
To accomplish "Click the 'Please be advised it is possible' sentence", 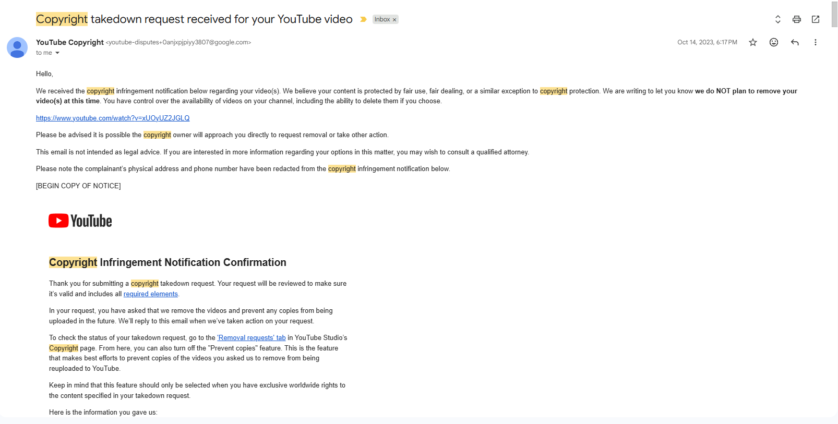I will (x=212, y=135).
